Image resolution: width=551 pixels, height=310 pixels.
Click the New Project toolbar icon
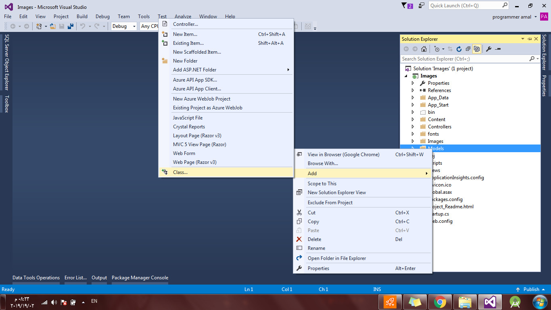click(x=39, y=26)
